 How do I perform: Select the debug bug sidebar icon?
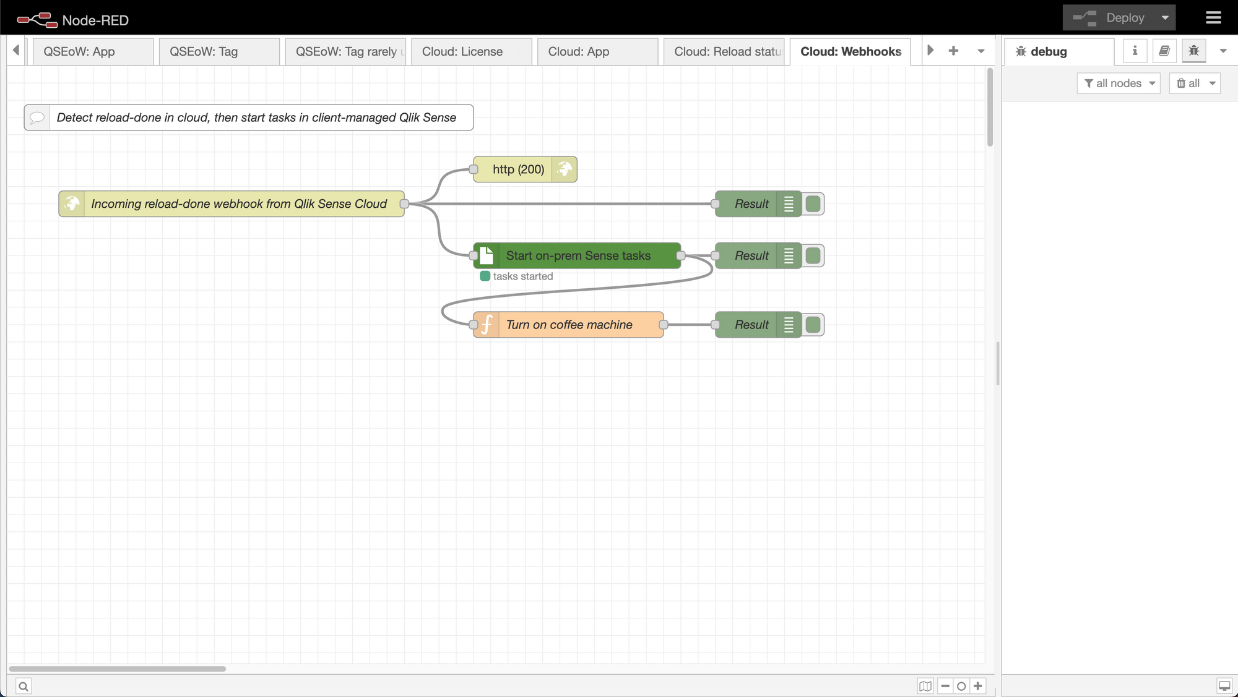coord(1193,51)
